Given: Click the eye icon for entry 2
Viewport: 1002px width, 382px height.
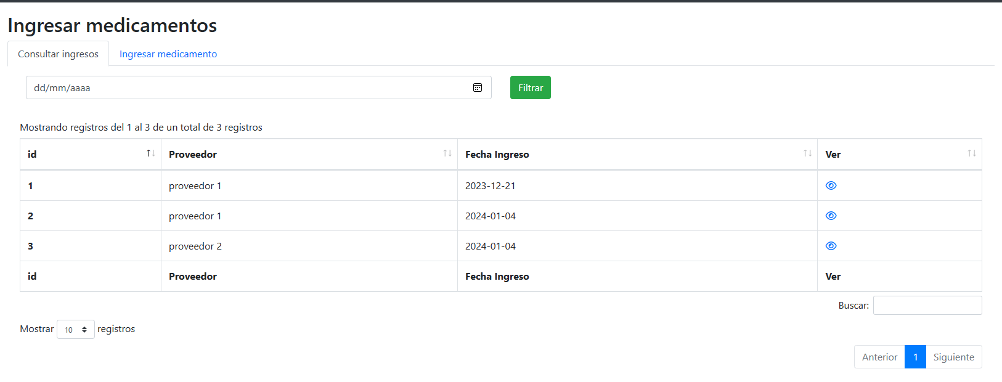Looking at the screenshot, I should pyautogui.click(x=831, y=216).
